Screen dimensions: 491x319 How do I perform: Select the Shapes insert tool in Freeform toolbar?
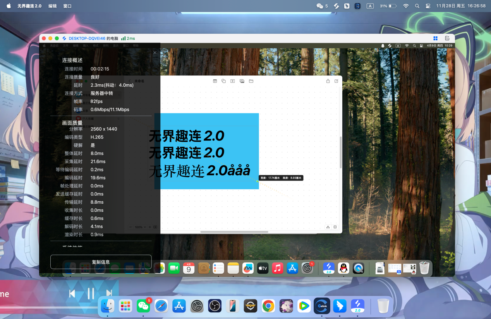tap(223, 81)
